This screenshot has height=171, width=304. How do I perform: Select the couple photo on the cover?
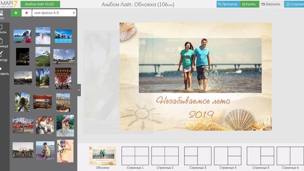200,66
